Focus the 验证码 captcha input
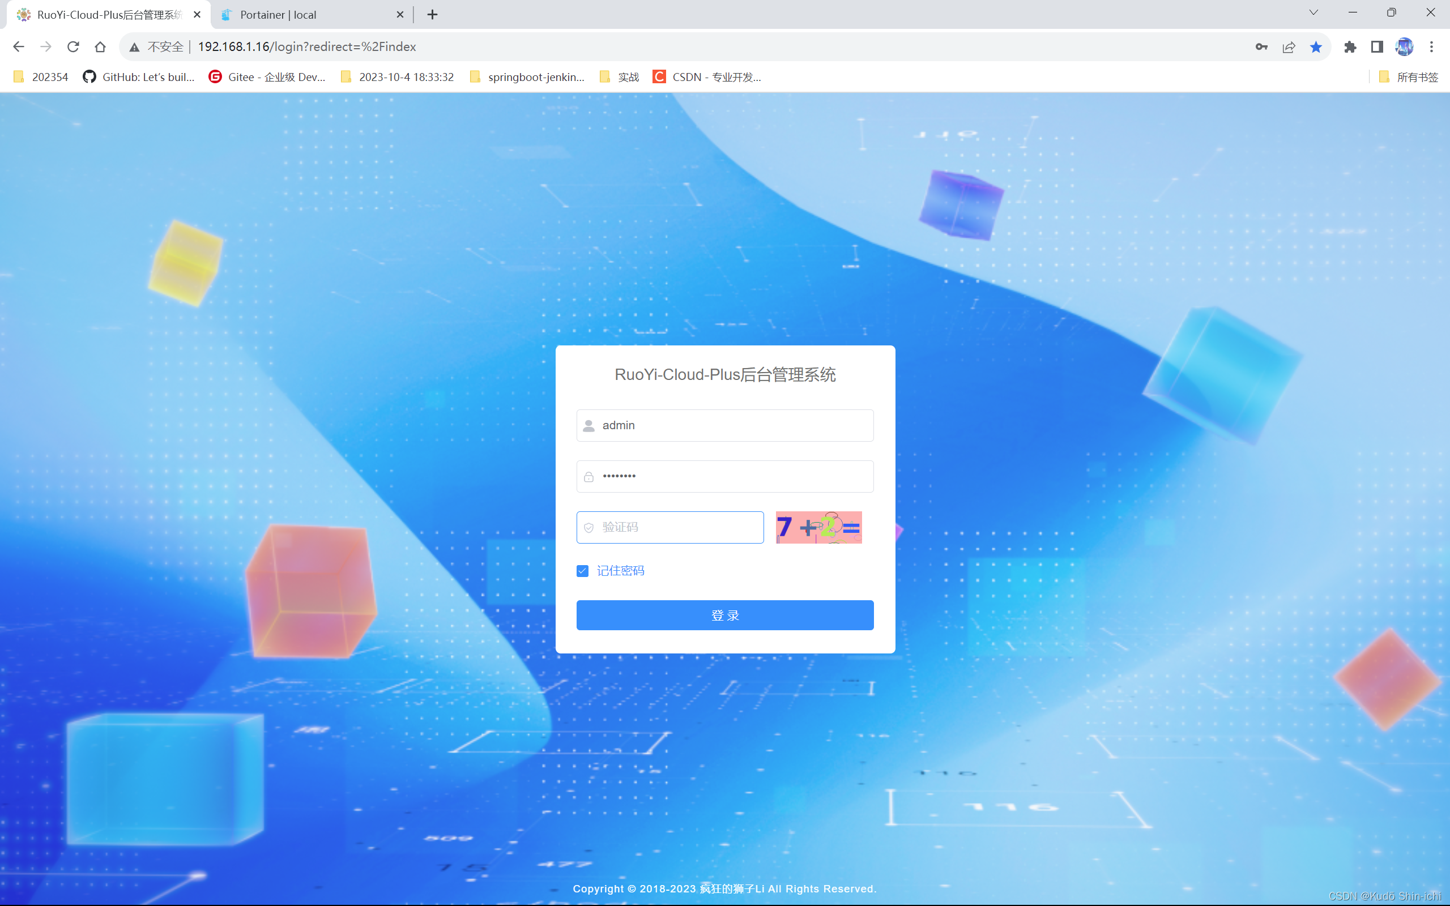This screenshot has height=906, width=1450. (670, 527)
